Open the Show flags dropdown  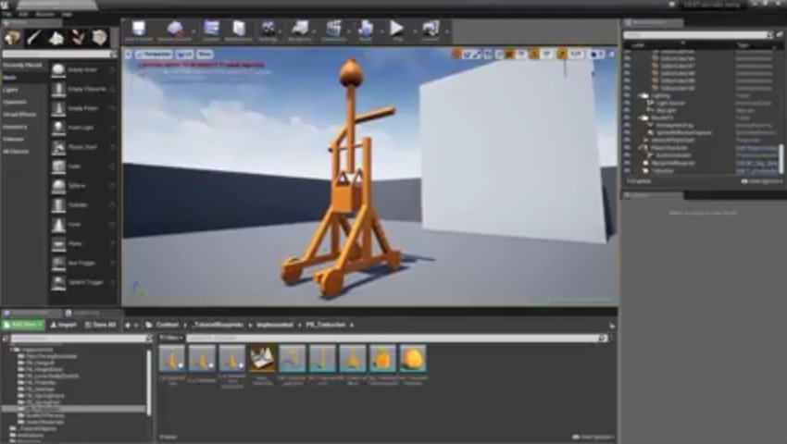[205, 55]
